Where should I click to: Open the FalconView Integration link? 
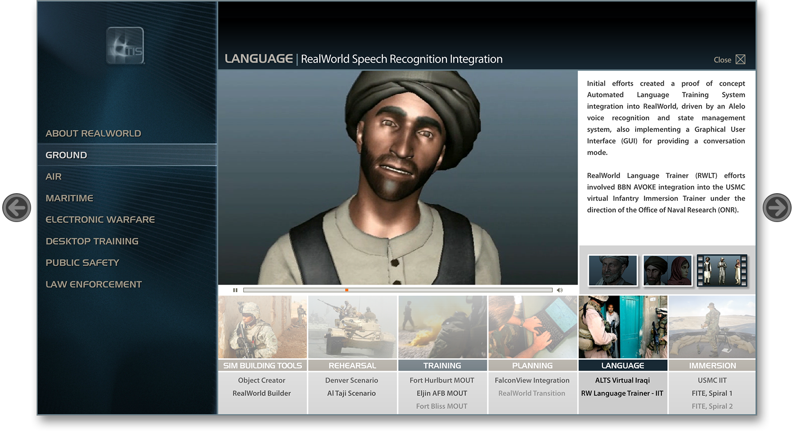click(x=532, y=380)
